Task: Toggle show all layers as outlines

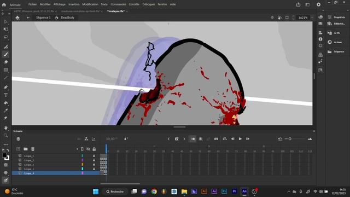Action: click(x=83, y=149)
